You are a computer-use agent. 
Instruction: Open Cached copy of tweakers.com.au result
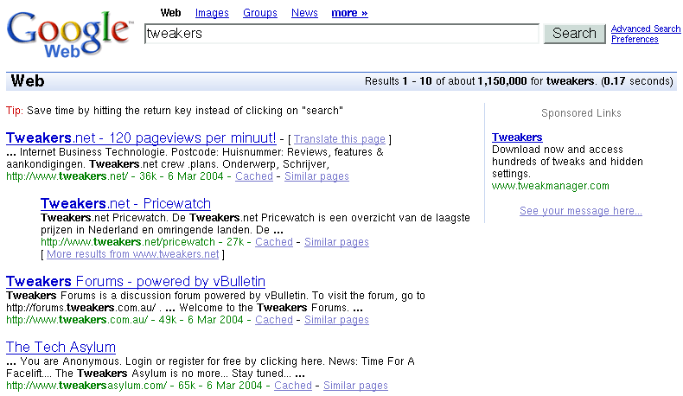tap(274, 320)
